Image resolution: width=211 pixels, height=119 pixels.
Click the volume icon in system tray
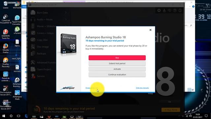pos(190,116)
